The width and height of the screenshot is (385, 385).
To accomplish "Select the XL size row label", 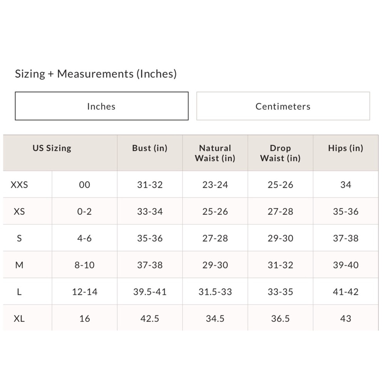I will tap(19, 318).
